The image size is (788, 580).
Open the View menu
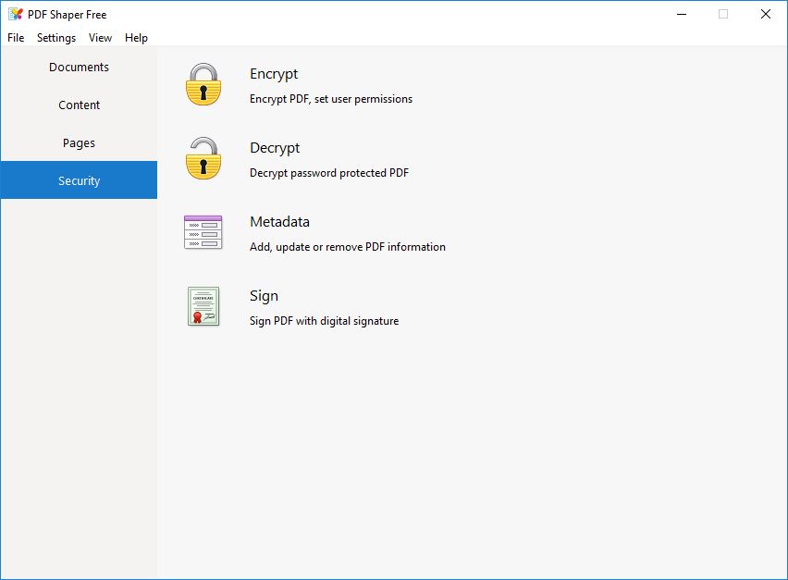100,38
